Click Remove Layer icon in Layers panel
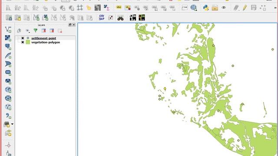This screenshot has height=156, width=278. [60, 31]
